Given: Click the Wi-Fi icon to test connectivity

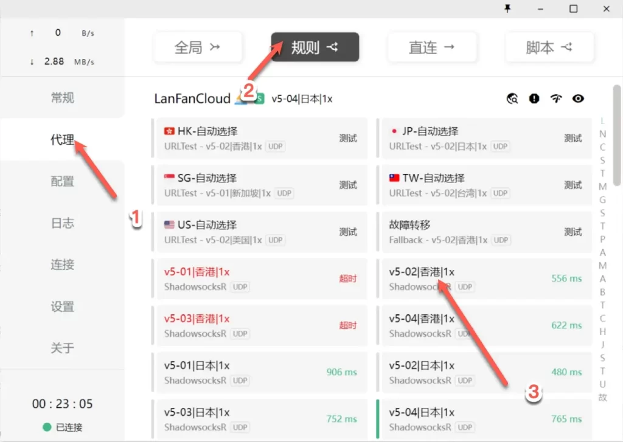Looking at the screenshot, I should (555, 98).
